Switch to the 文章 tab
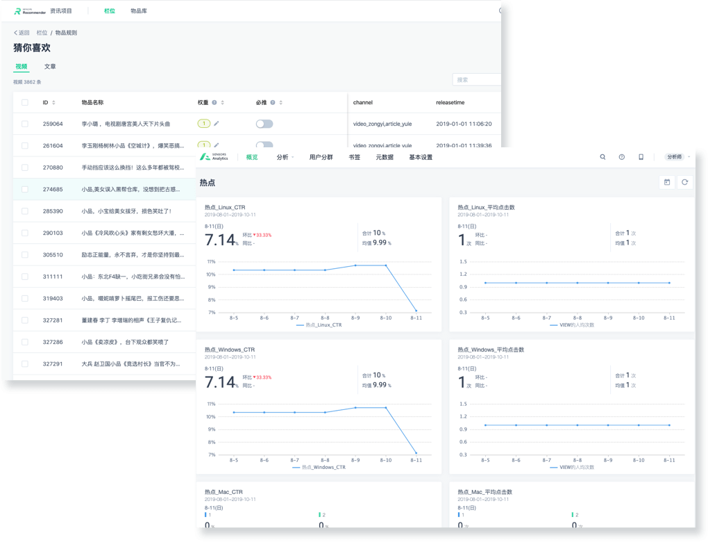 coord(50,67)
